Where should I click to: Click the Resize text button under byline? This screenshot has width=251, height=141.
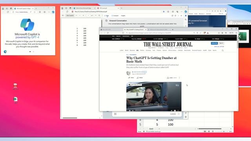click(x=140, y=78)
